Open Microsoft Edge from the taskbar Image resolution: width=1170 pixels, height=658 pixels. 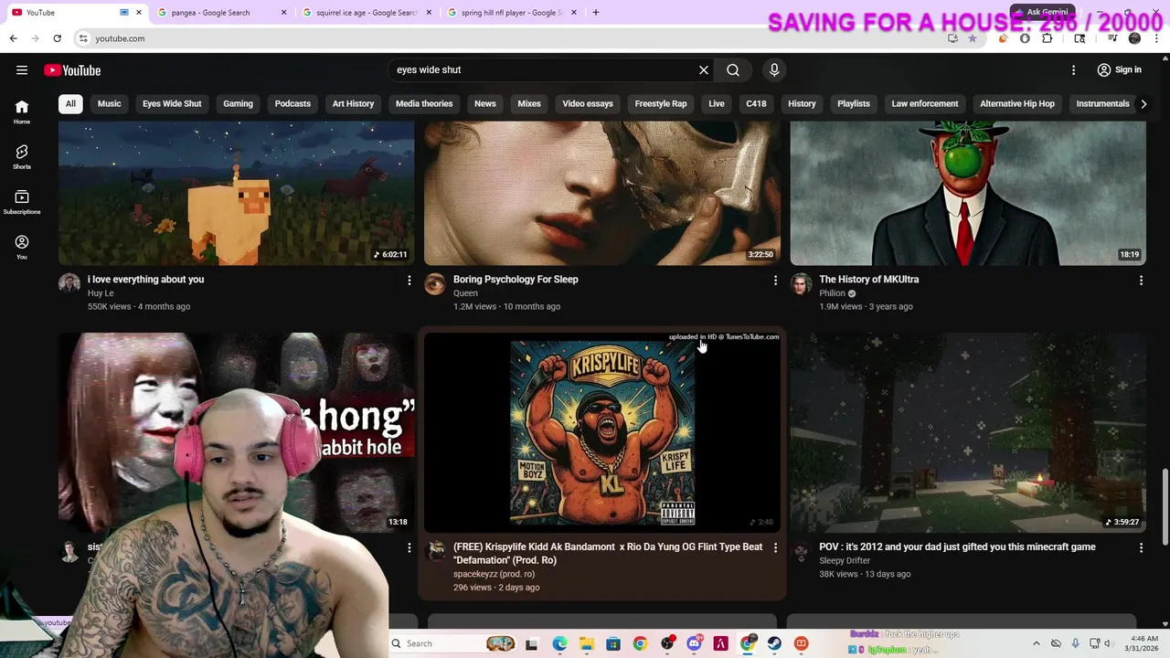coord(559,643)
